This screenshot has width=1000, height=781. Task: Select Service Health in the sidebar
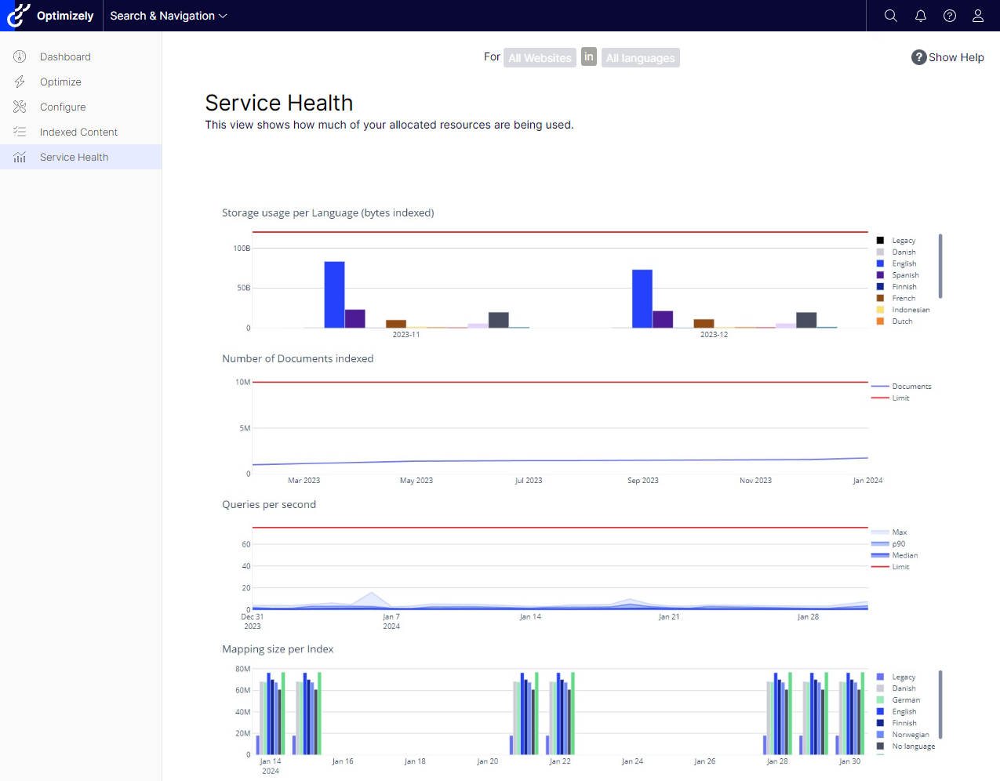click(74, 157)
